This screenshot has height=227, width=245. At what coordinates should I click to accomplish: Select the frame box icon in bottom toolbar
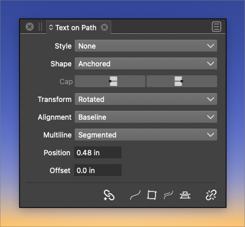click(x=152, y=195)
